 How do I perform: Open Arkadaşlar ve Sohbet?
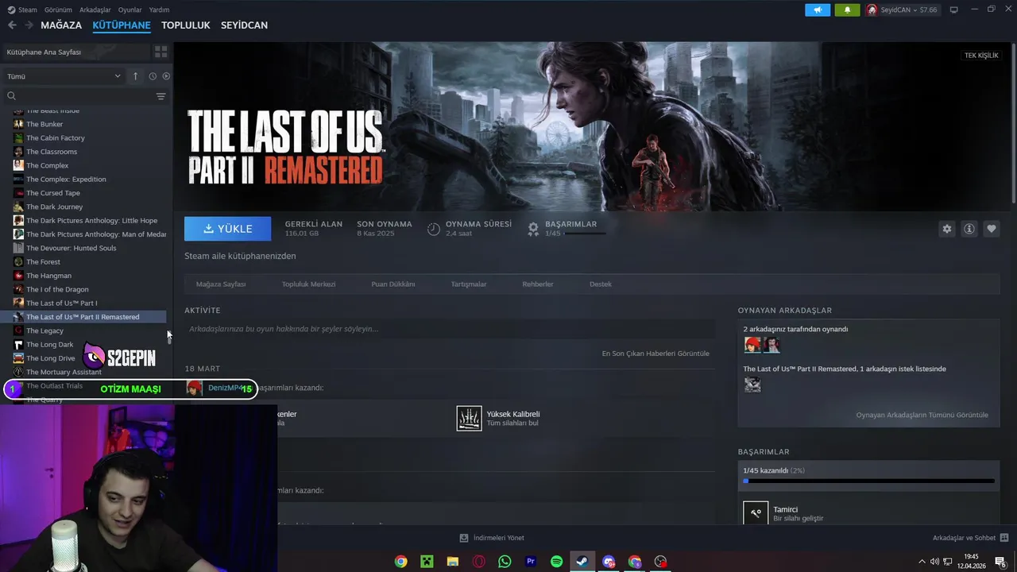(x=970, y=538)
